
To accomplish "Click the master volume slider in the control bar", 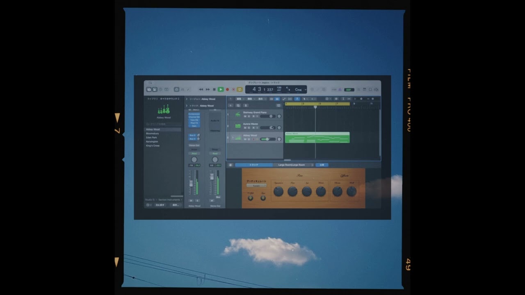I will (349, 89).
